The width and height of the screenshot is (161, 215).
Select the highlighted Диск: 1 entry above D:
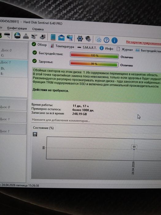tap(6, 62)
